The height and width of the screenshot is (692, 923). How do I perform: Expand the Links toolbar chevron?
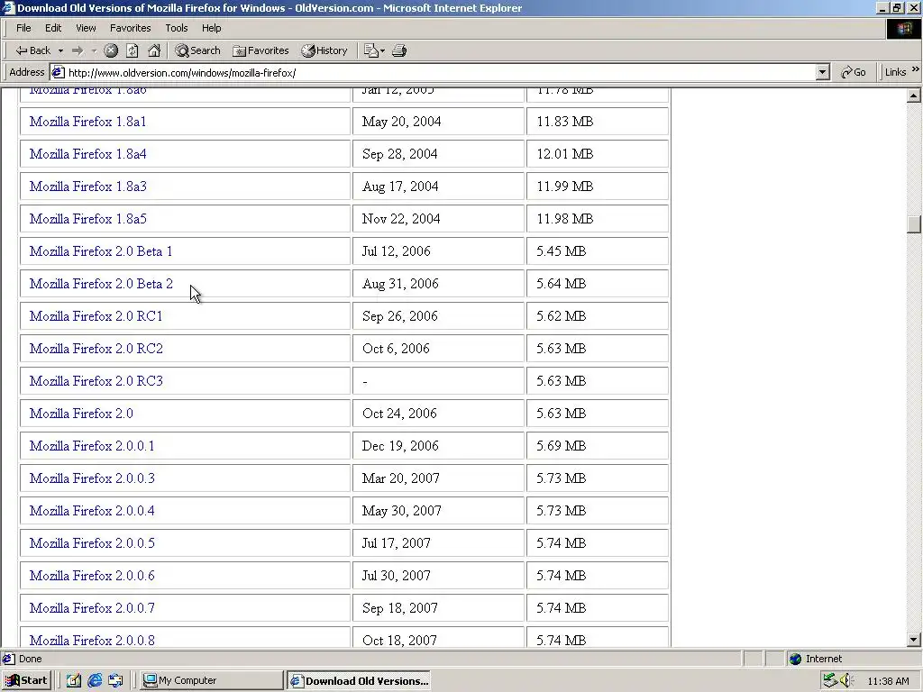(916, 69)
